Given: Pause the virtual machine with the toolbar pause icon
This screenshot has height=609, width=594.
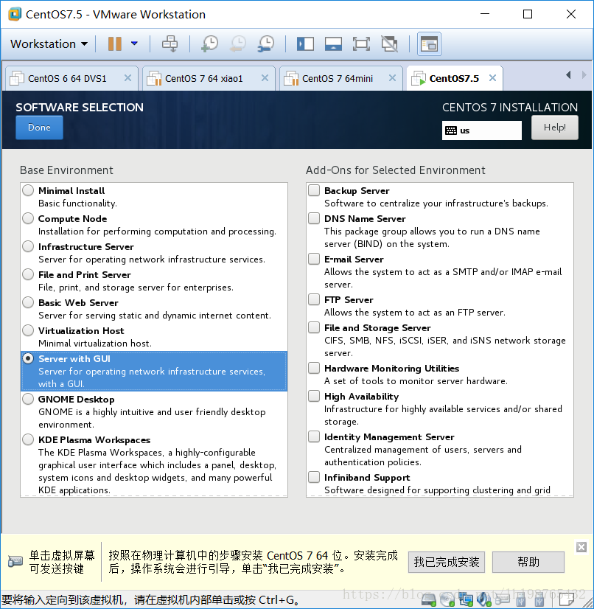Looking at the screenshot, I should pos(114,44).
